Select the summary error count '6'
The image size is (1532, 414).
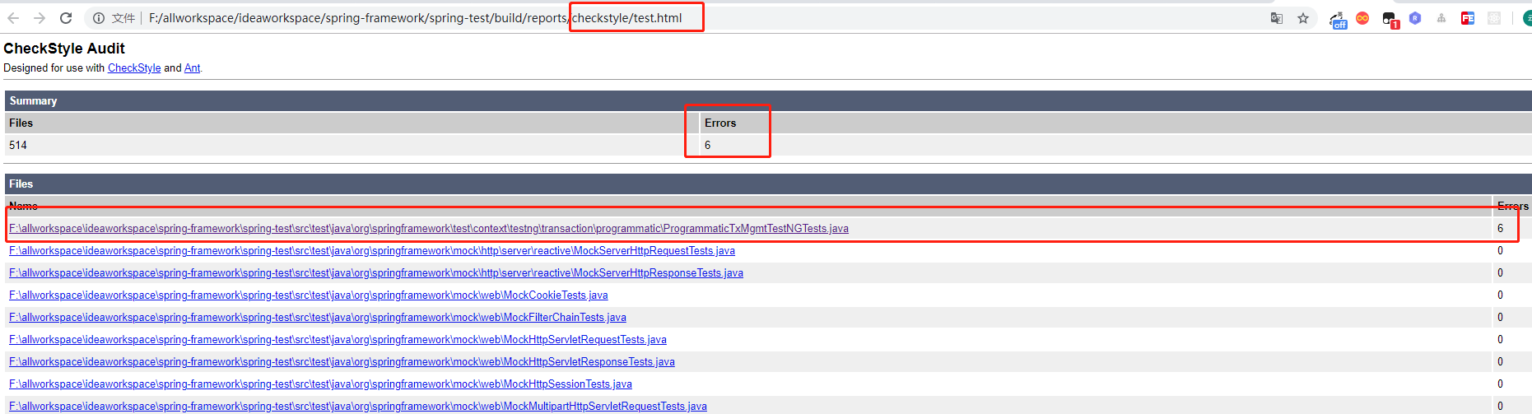tap(707, 146)
